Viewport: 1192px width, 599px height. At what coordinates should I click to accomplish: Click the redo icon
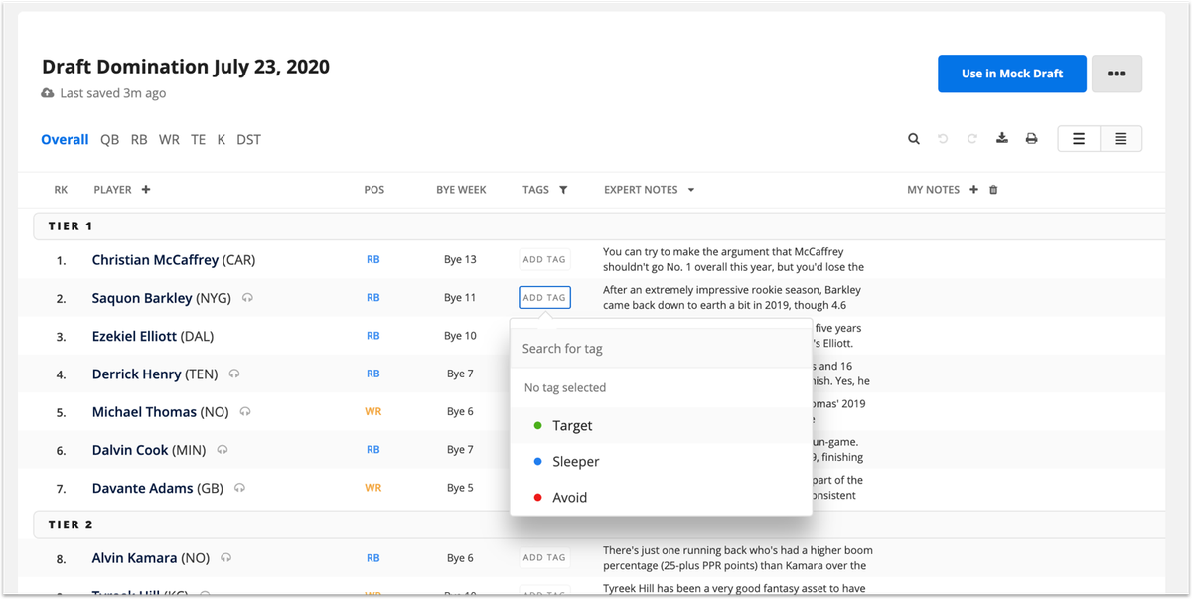(971, 139)
